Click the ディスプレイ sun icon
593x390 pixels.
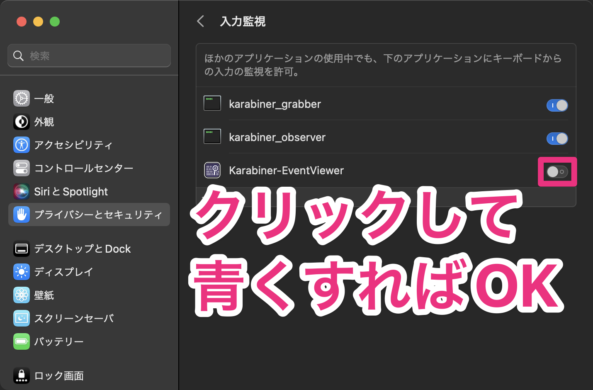21,272
